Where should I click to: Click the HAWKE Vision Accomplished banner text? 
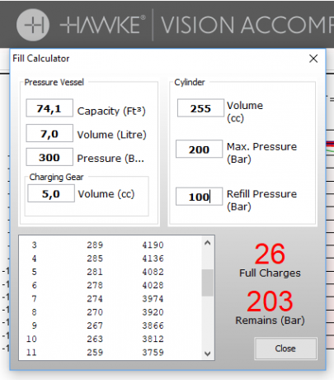pyautogui.click(x=196, y=25)
